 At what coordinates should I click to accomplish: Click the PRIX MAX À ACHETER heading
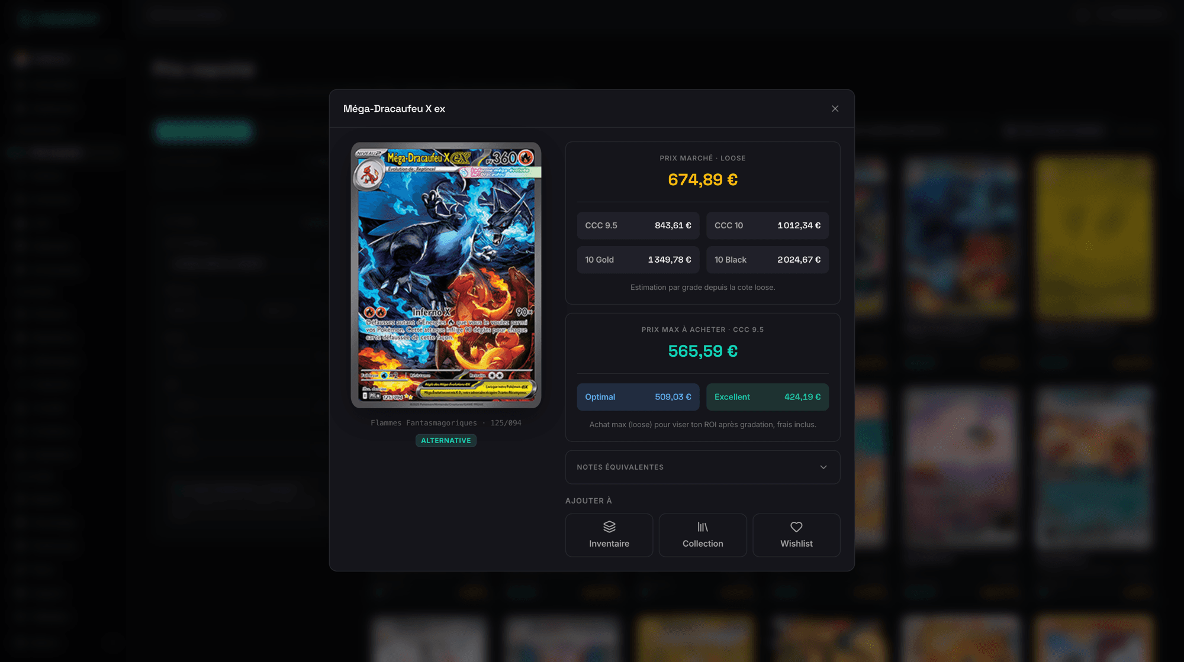coord(703,330)
